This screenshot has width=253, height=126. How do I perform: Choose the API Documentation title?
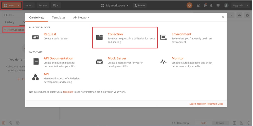(x=58, y=58)
